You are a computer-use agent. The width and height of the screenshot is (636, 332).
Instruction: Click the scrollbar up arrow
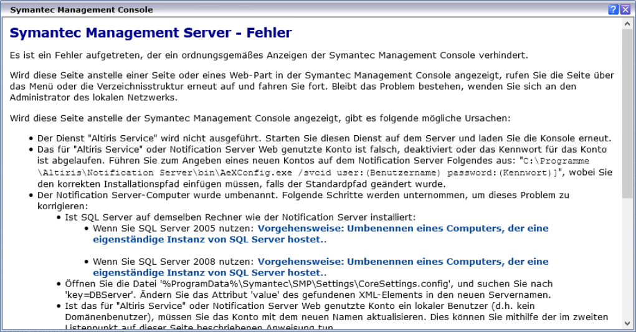tap(627, 23)
